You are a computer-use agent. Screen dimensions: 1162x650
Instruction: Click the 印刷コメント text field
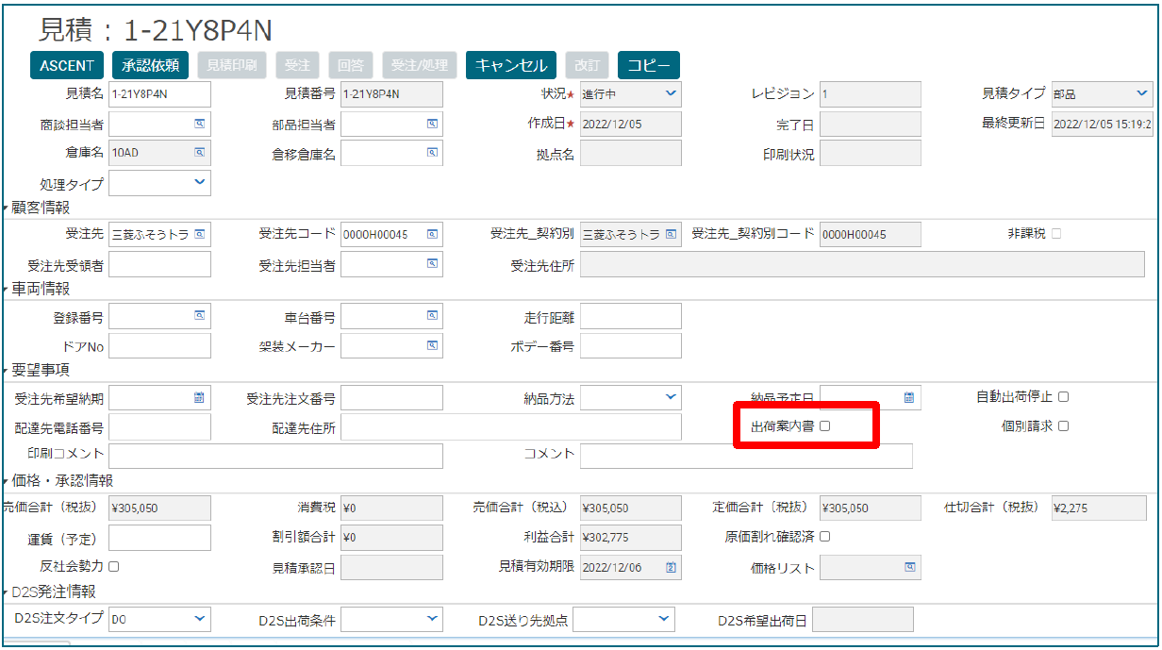275,456
